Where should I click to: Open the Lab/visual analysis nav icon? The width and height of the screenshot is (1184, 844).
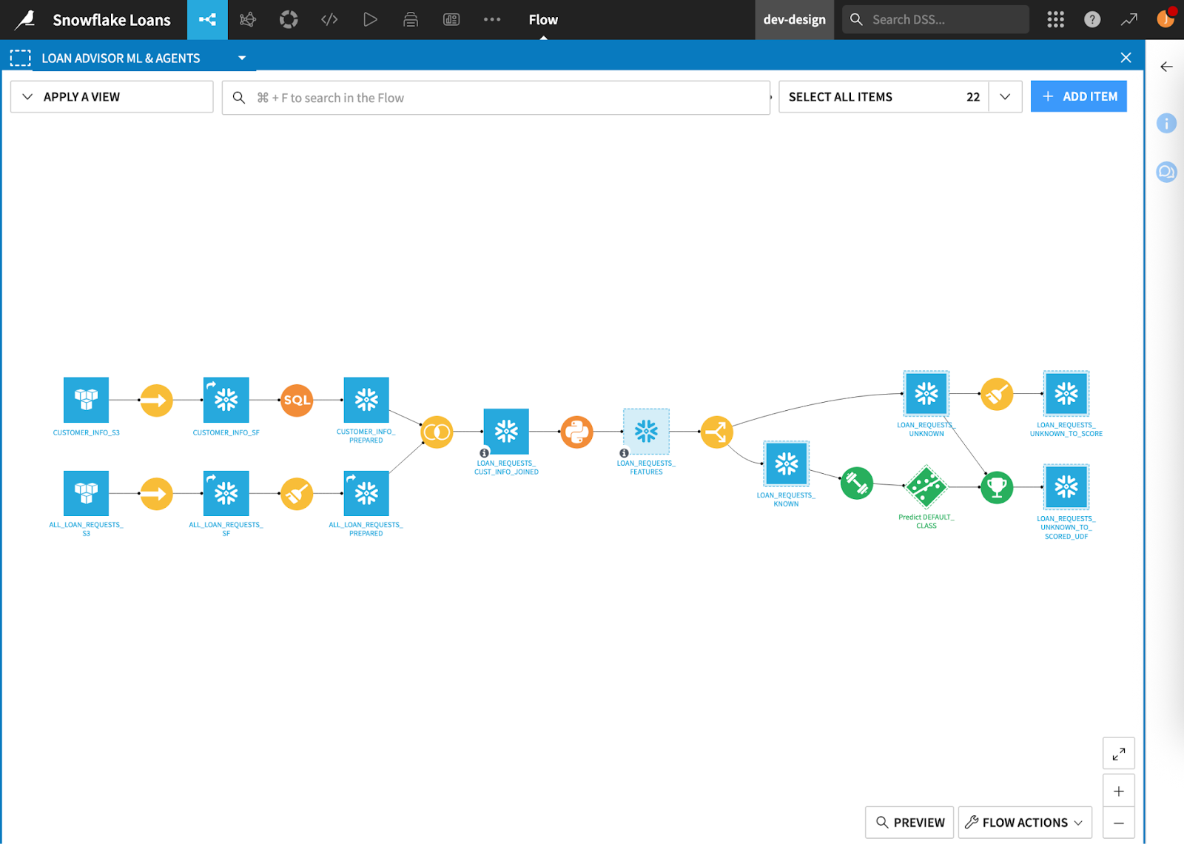(x=248, y=20)
